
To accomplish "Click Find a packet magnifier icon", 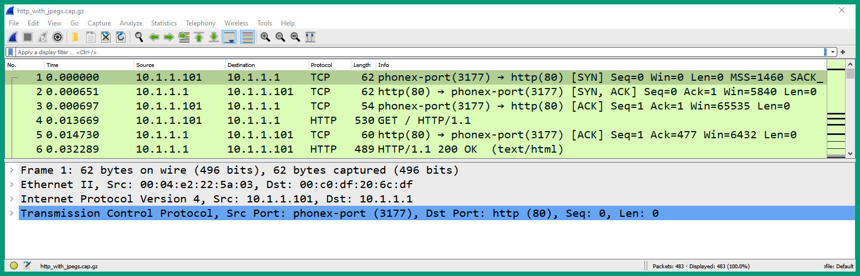I will click(x=139, y=37).
